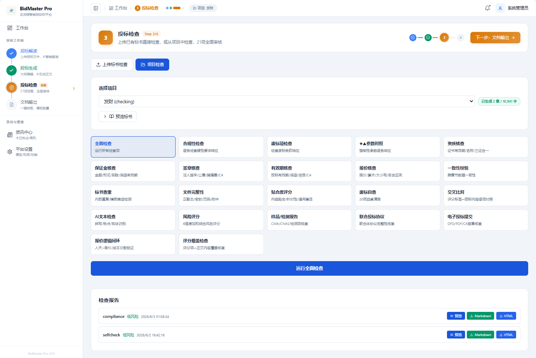Click the orange number 3 badge in the breadcrumb
536x358 pixels.
point(138,8)
